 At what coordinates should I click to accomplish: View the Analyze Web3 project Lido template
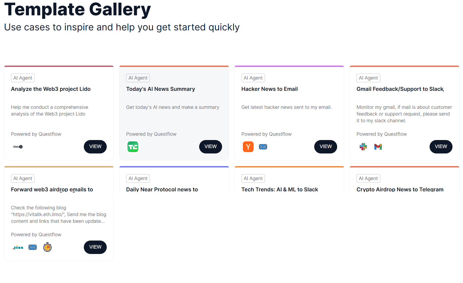click(x=95, y=147)
